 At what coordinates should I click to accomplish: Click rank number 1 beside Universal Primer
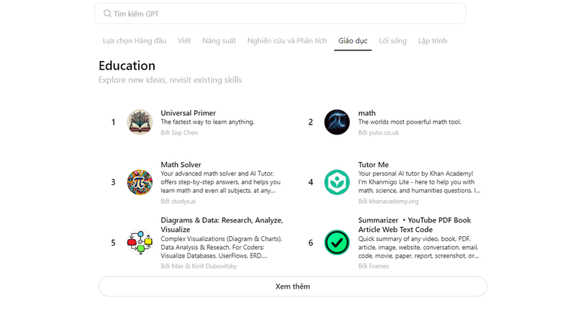coord(113,122)
